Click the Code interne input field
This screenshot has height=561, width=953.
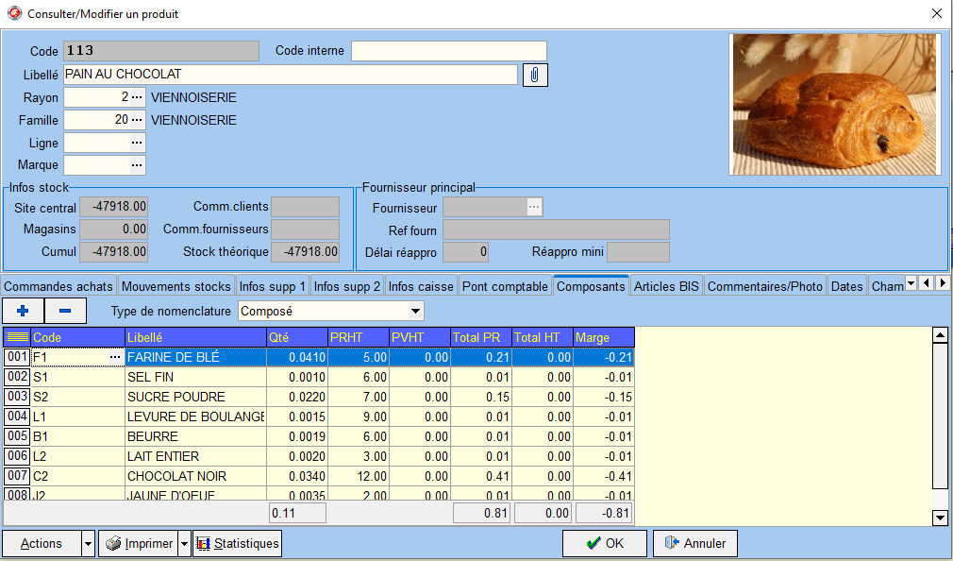(448, 51)
